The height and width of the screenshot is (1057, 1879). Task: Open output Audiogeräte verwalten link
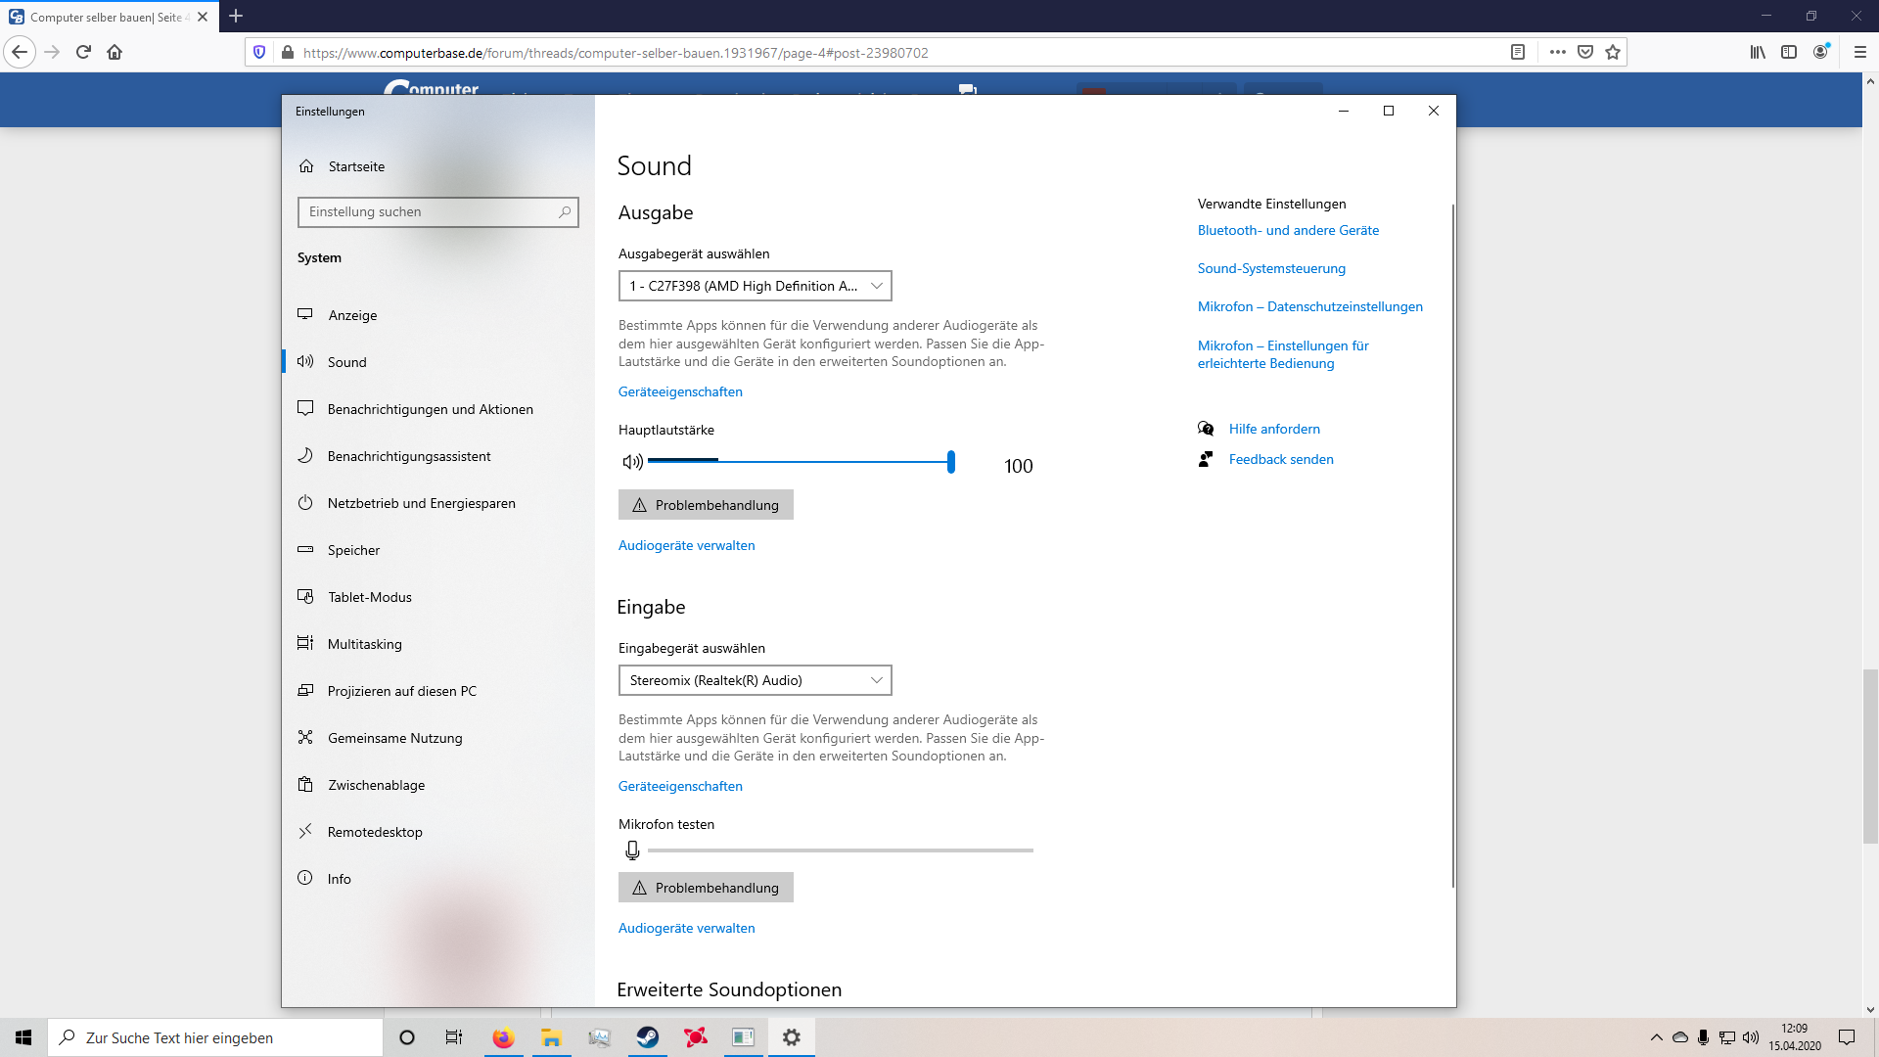tap(686, 545)
